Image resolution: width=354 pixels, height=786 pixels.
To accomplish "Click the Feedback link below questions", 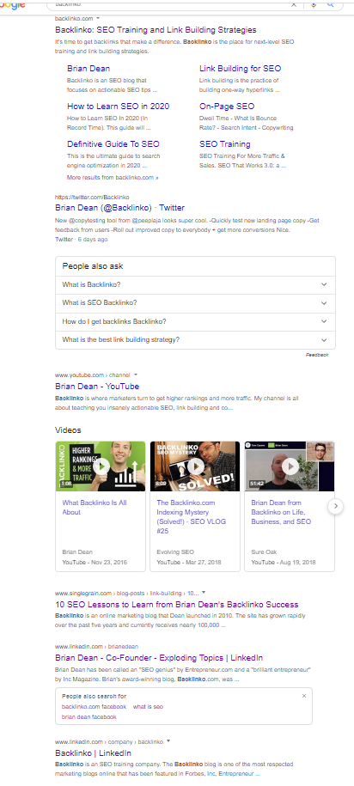I will pyautogui.click(x=317, y=355).
